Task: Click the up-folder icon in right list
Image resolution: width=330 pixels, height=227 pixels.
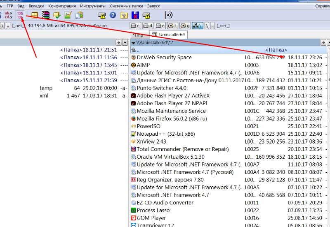Action: [x=133, y=50]
